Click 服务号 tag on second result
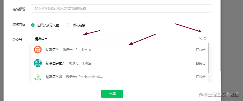The image size is (243, 101). pyautogui.click(x=201, y=63)
